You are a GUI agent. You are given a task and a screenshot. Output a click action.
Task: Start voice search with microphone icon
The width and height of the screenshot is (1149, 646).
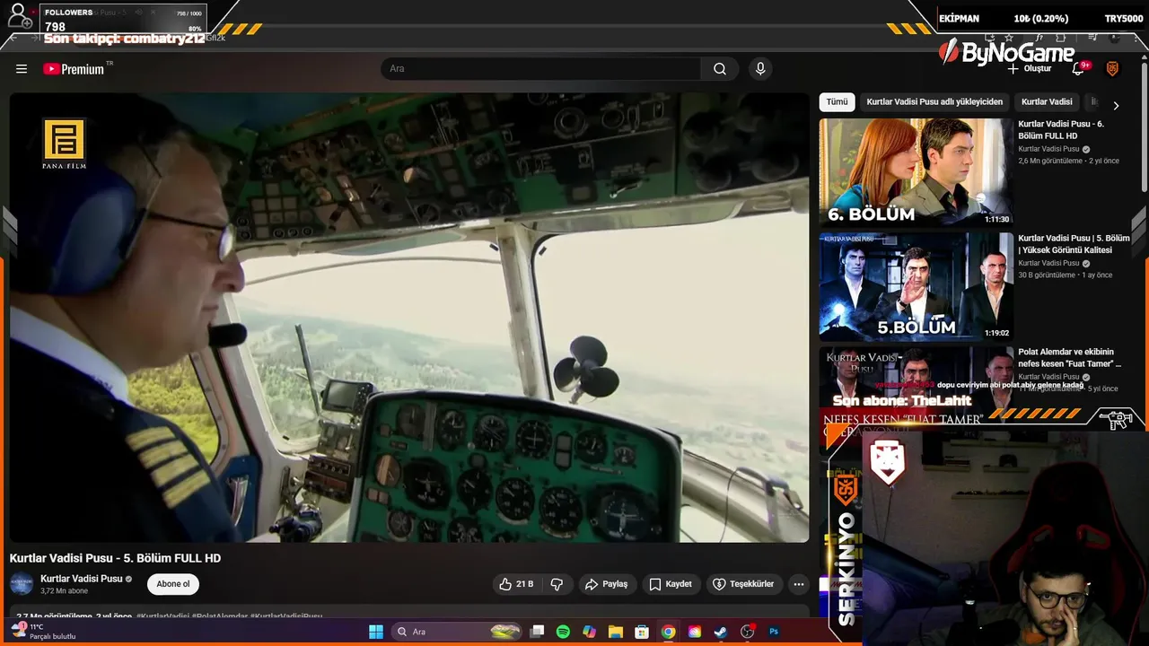(760, 69)
